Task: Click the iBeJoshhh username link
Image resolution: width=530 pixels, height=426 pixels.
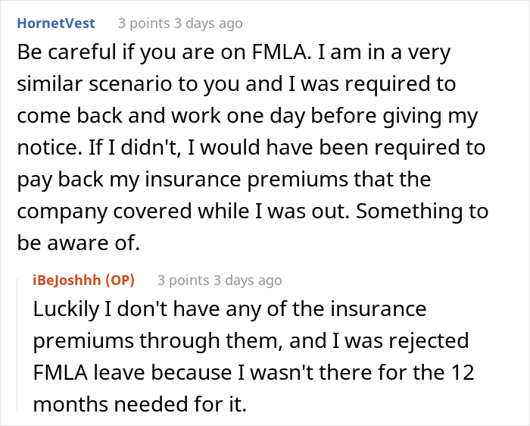Action: click(x=67, y=280)
